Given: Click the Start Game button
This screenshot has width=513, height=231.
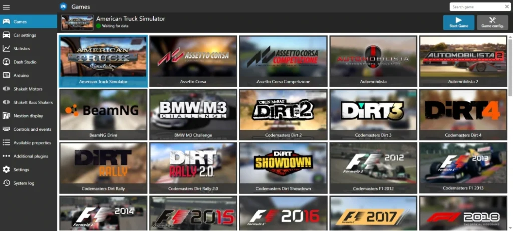Looking at the screenshot, I should (x=459, y=22).
